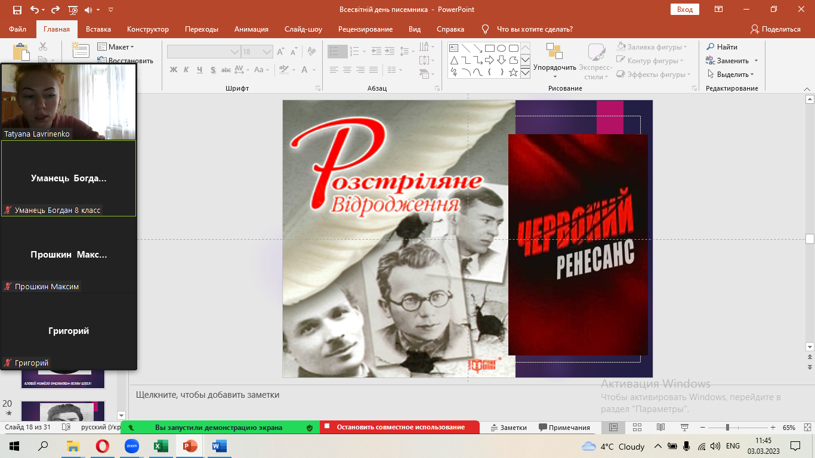Cut the selection with the scissors icon
The width and height of the screenshot is (815, 458).
coord(43,47)
